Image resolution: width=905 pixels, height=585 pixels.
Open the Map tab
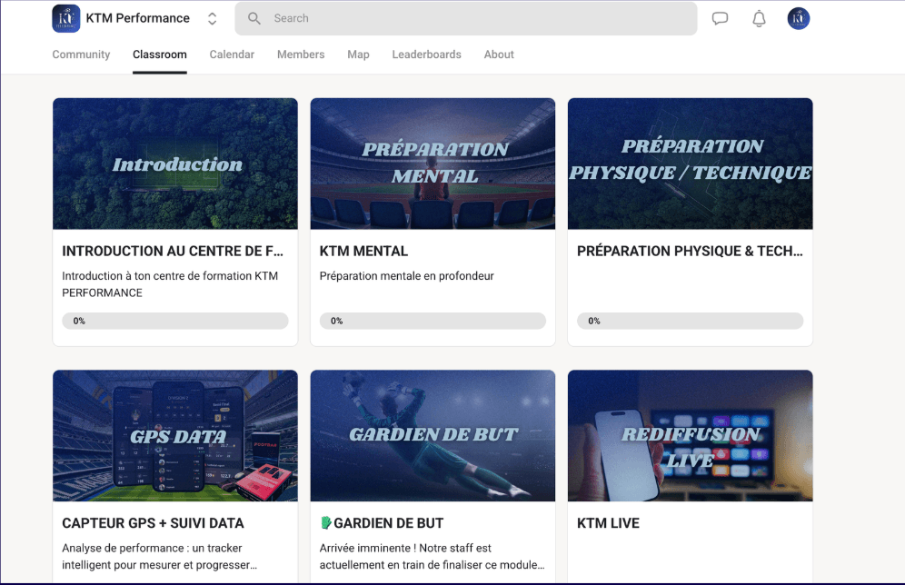[x=358, y=55]
